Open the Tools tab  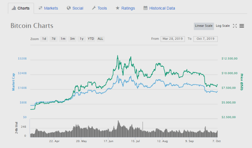coord(99,8)
